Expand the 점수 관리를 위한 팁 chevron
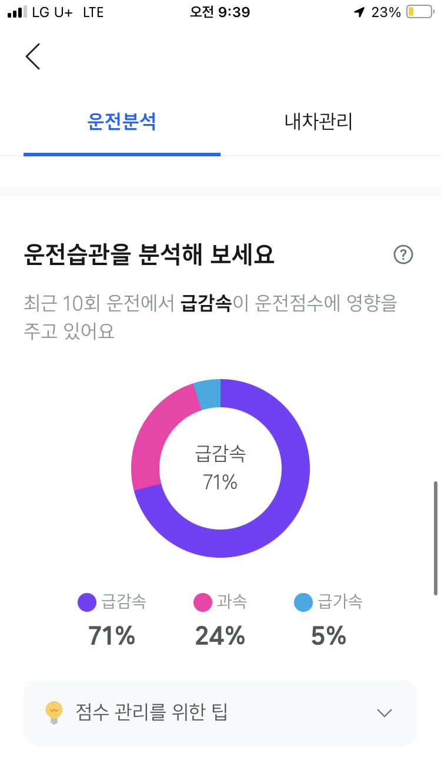 [385, 713]
